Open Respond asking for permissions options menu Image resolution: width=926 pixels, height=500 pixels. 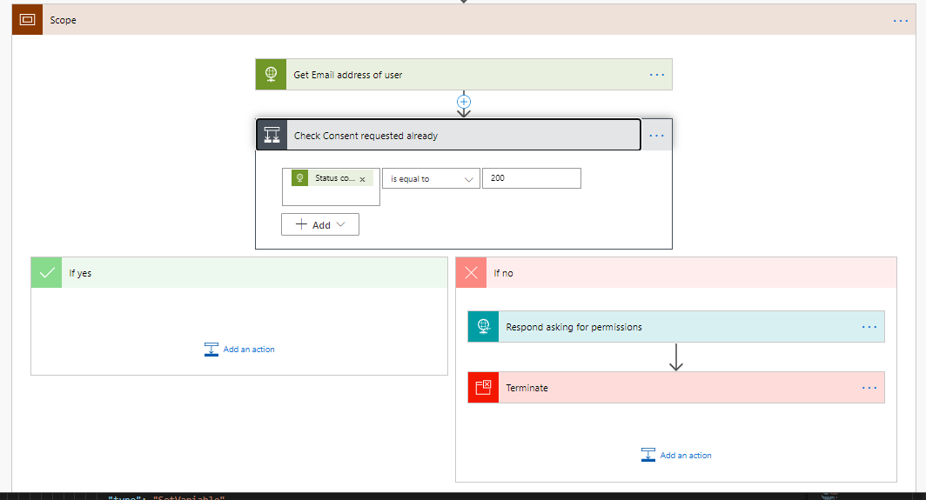[x=869, y=327]
